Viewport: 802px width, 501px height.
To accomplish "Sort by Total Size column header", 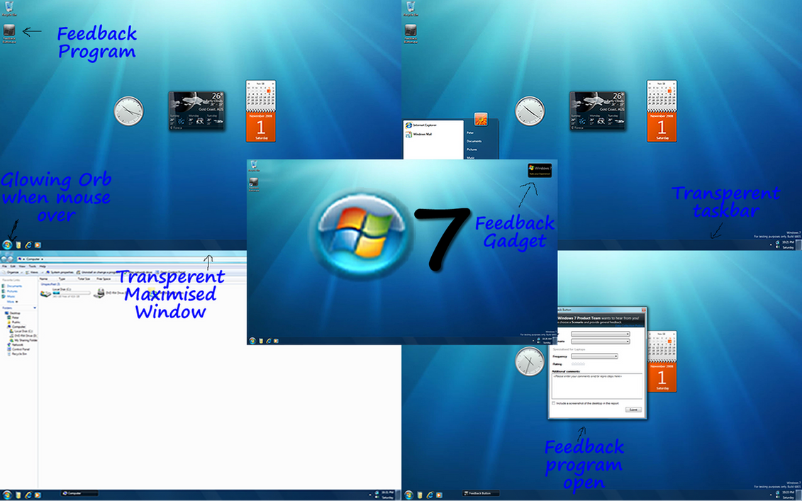I will click(84, 278).
